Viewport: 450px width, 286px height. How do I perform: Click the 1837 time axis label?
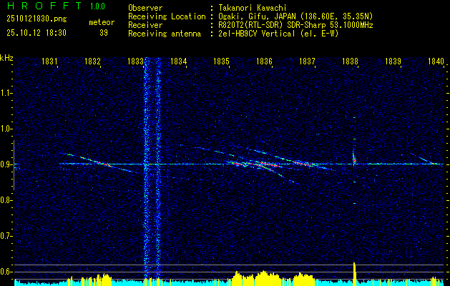coord(307,61)
